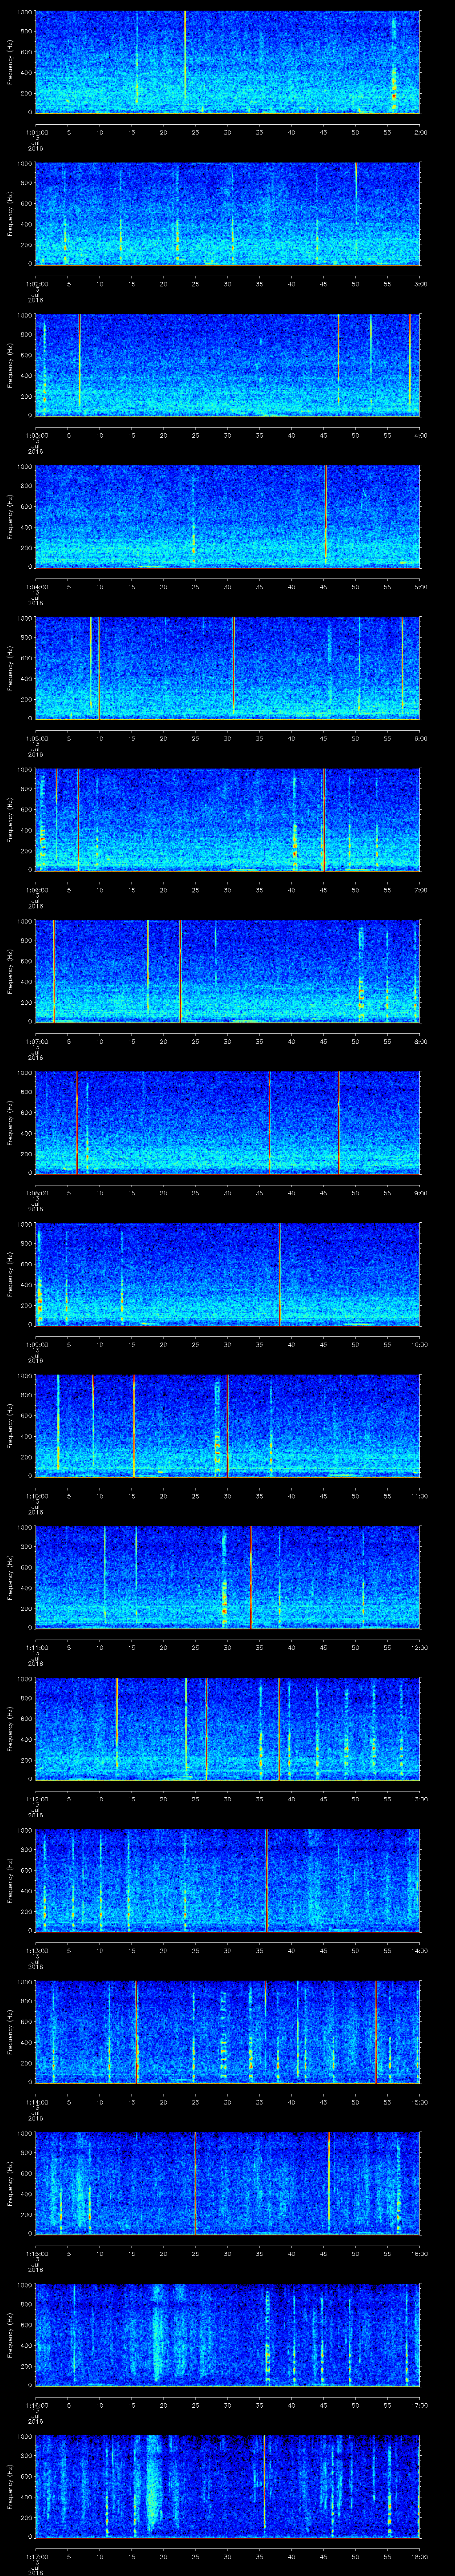Viewport: 455px width, 2576px height.
Task: Click the spectrogram panel starting at 1:09:00
Action: click(228, 1274)
